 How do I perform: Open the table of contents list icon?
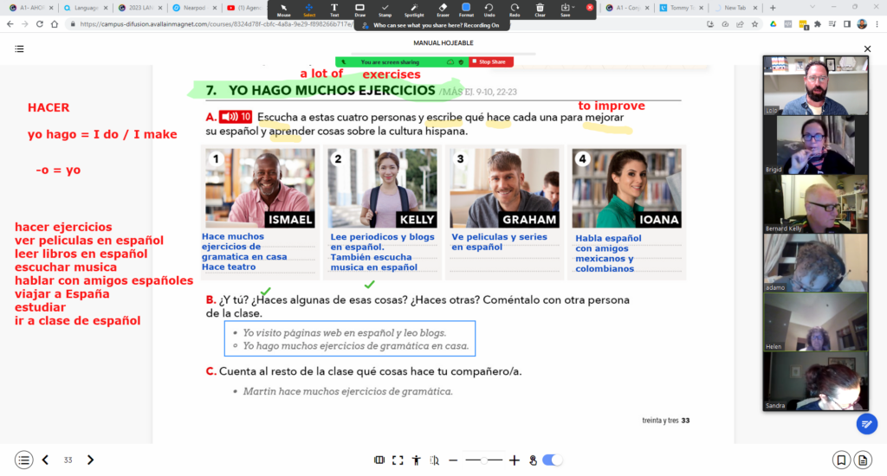click(x=19, y=49)
